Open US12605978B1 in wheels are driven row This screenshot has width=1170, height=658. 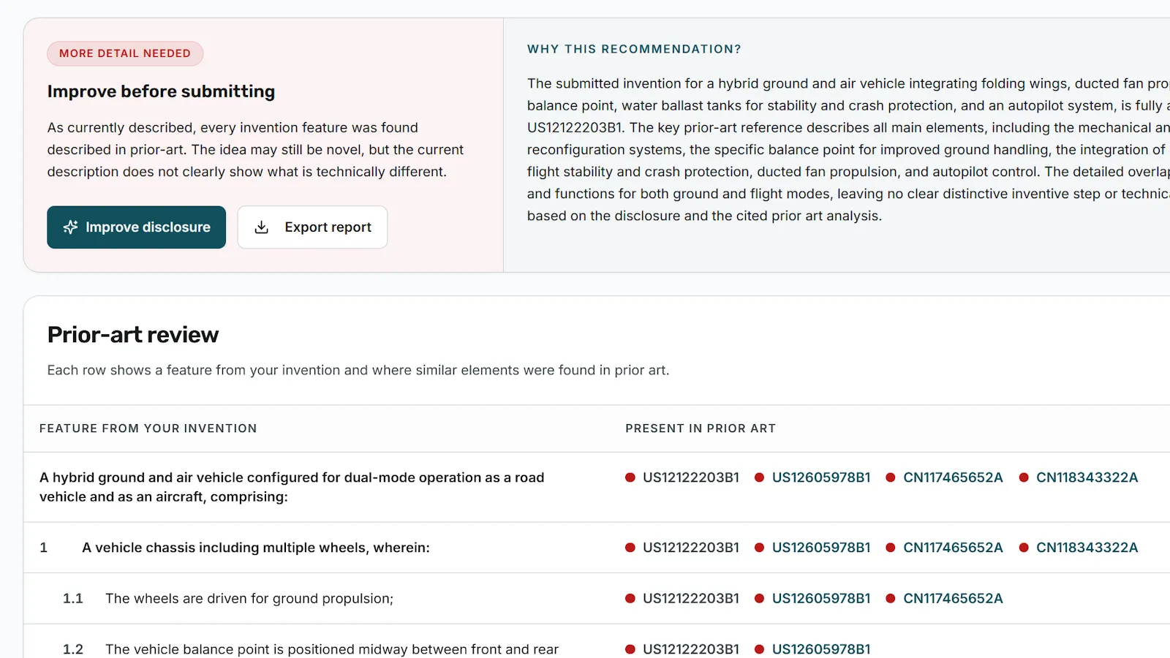[x=821, y=599]
